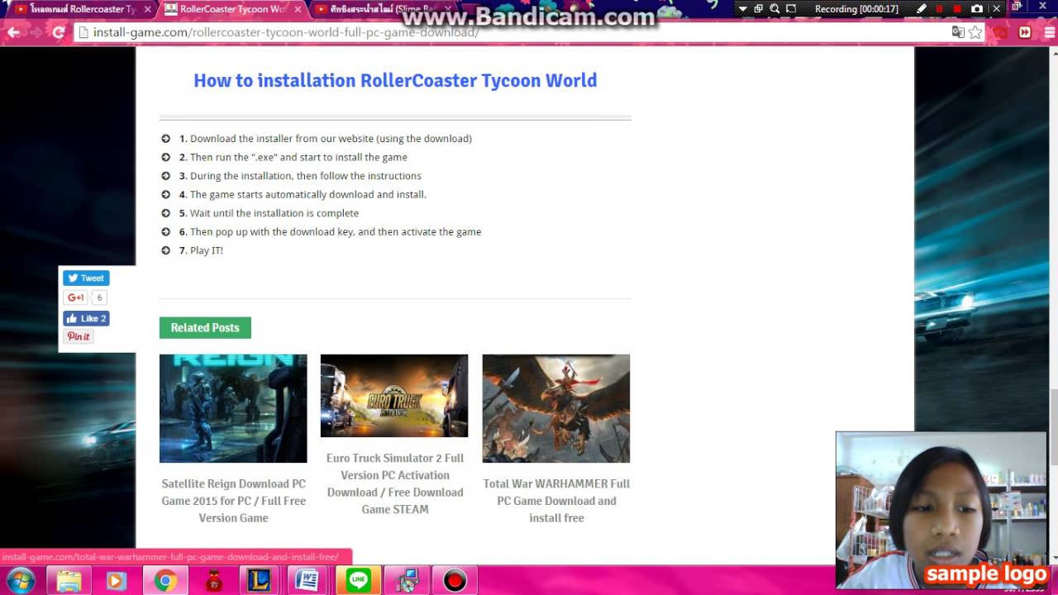Close the first YouTube tab
This screenshot has height=595, width=1058.
tap(148, 9)
